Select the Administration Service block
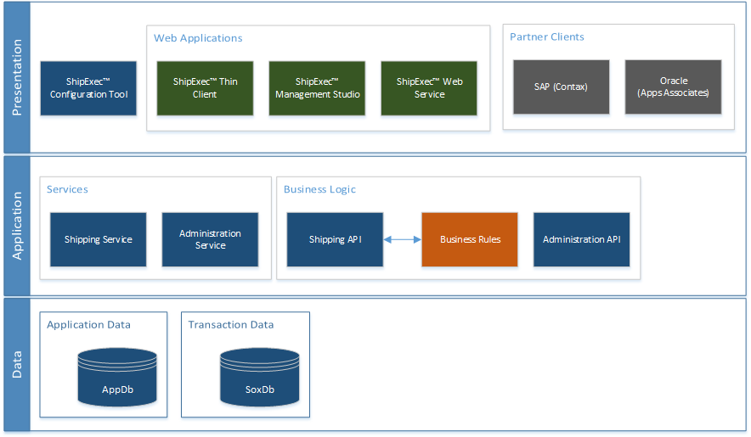The width and height of the screenshot is (751, 437). (x=210, y=239)
